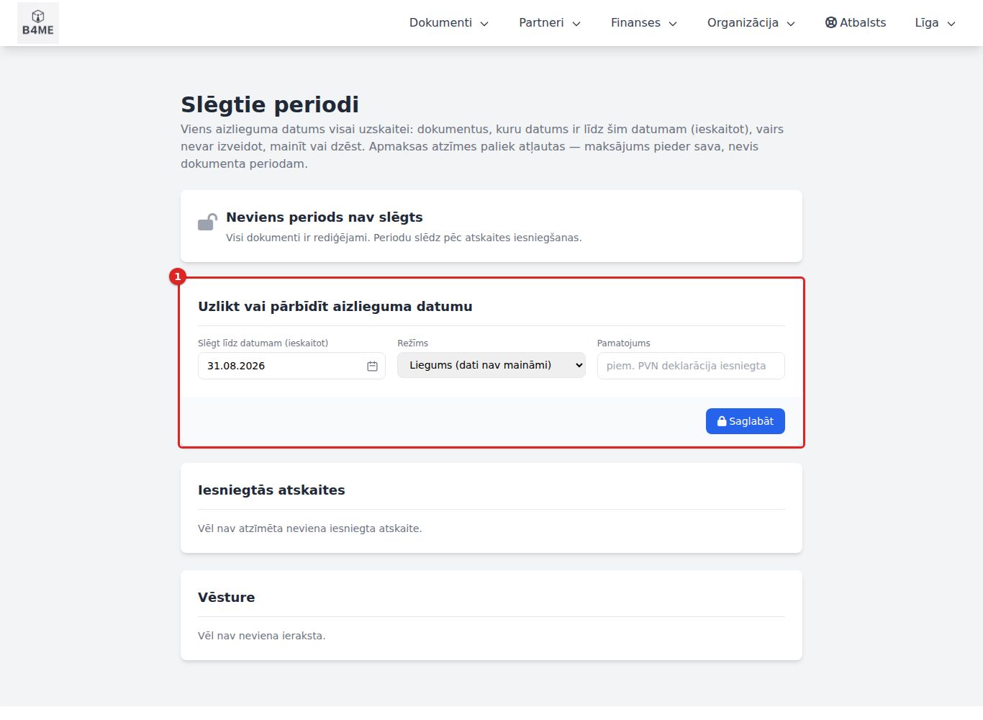Expand the Finanses menu chevron

coord(673,24)
